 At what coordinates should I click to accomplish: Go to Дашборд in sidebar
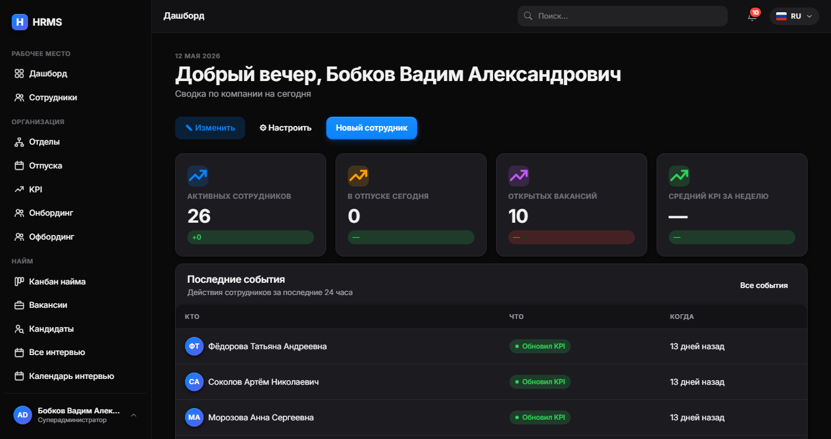click(x=75, y=74)
